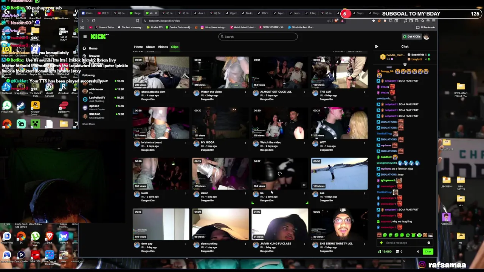Open Steam desktop shortcut
Screen dimensions: 484x272
pyautogui.click(x=21, y=107)
